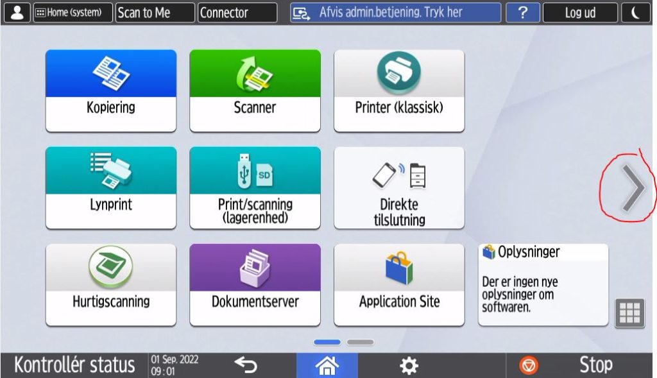This screenshot has width=657, height=378.
Task: Open Printer (klassisk) app
Action: (399, 90)
